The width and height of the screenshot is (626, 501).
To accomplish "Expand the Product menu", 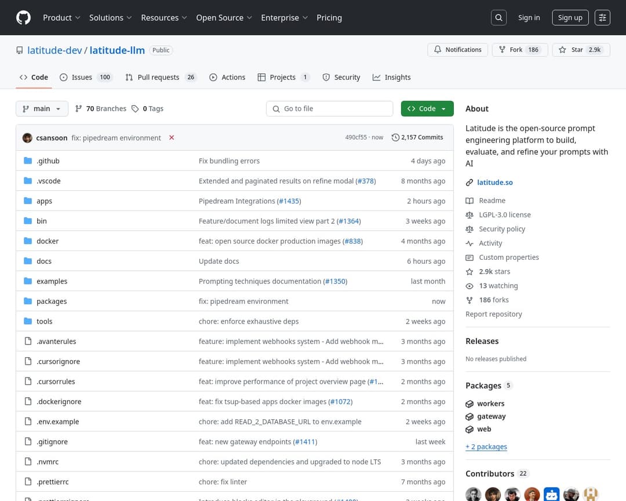I will [61, 17].
